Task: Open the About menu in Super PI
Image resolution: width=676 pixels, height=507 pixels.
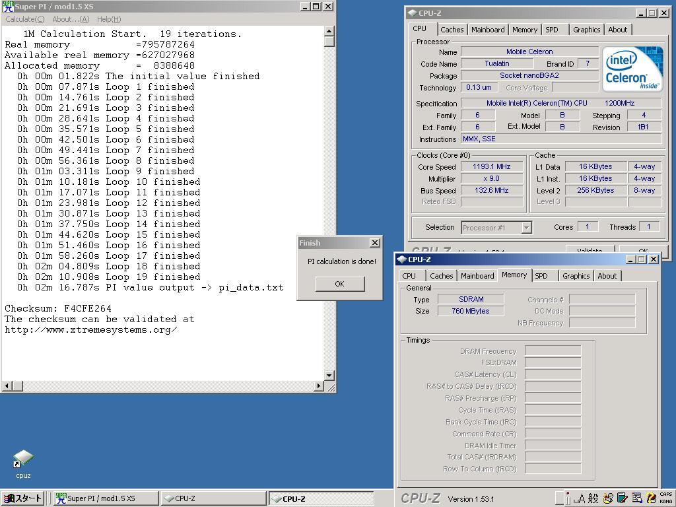Action: coord(71,19)
